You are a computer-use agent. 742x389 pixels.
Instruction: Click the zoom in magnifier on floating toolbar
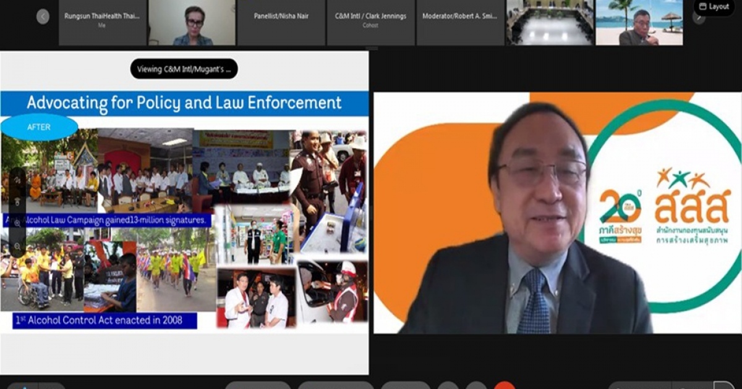(17, 223)
